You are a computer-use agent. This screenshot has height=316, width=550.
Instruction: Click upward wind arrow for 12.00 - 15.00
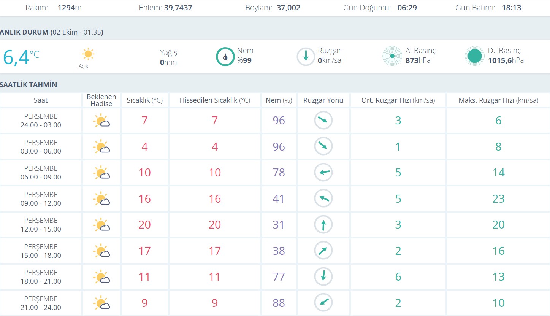click(x=323, y=225)
